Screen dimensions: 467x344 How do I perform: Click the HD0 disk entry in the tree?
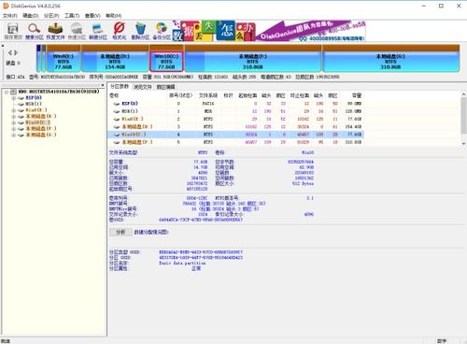click(x=59, y=92)
